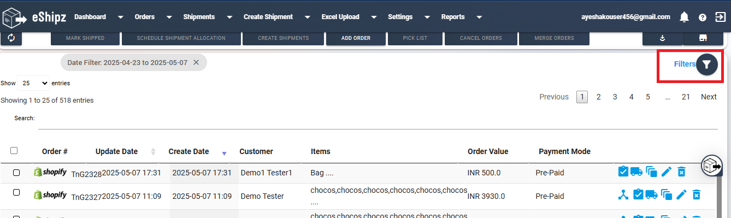
Task: Toggle the select-all orders checkbox
Action: pyautogui.click(x=14, y=151)
